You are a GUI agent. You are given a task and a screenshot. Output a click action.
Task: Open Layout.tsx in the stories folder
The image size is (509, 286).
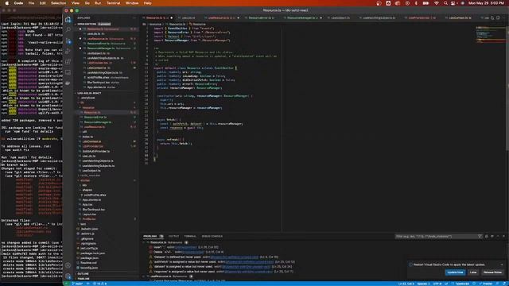click(89, 214)
